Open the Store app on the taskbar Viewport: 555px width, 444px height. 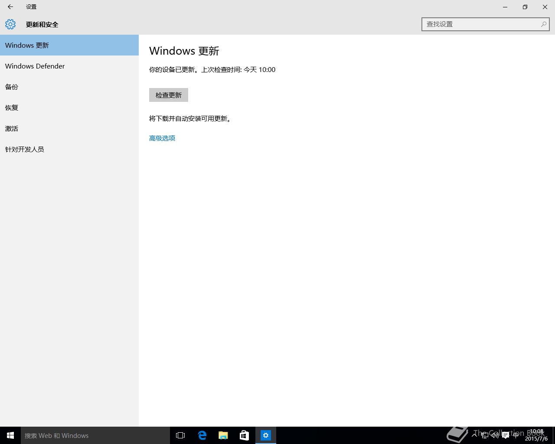(245, 435)
